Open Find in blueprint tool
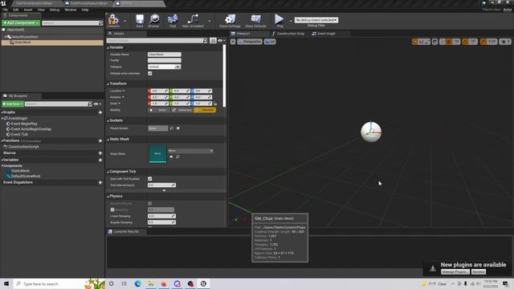Screen dimensions: 514x289 [x=173, y=21]
